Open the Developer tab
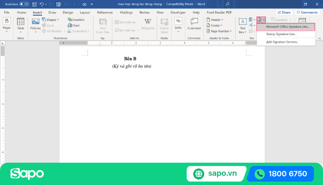The width and height of the screenshot is (323, 185). pos(178,12)
